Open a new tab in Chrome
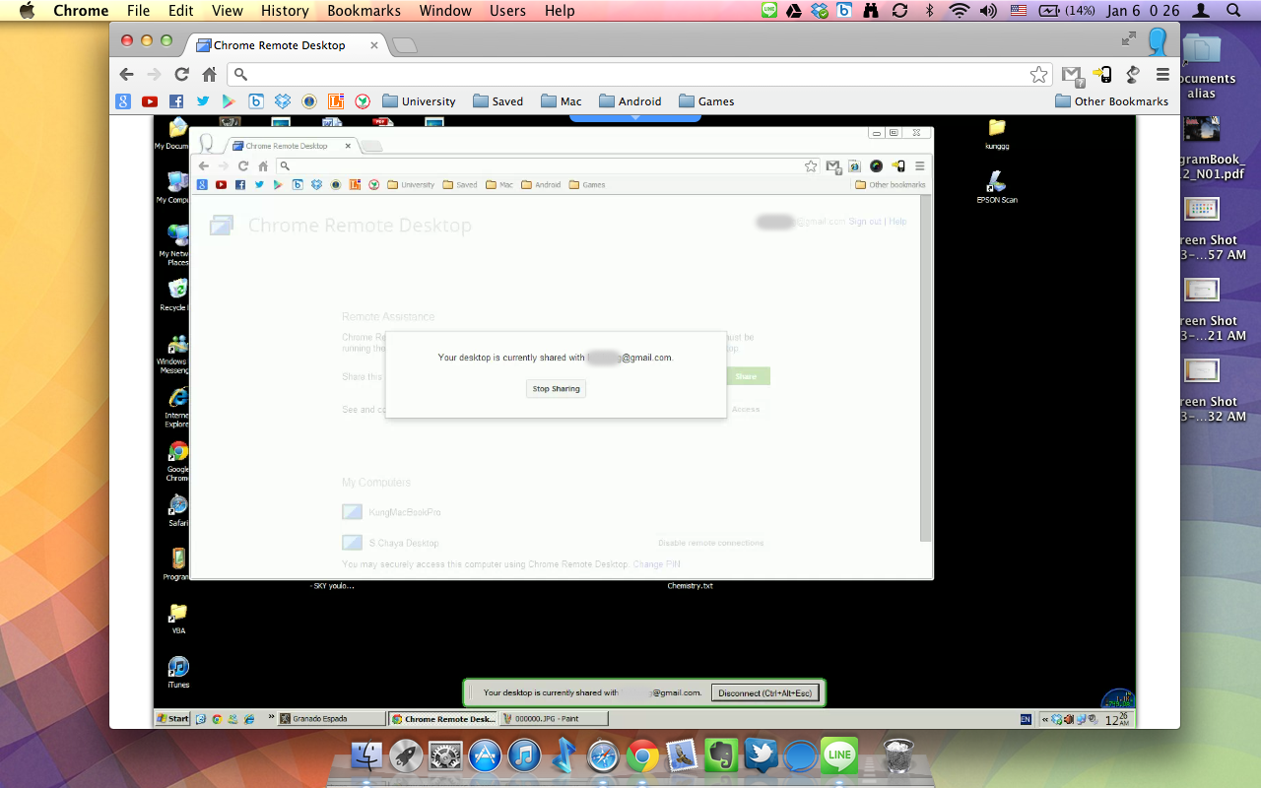Screen dimensions: 1261x788 (404, 45)
